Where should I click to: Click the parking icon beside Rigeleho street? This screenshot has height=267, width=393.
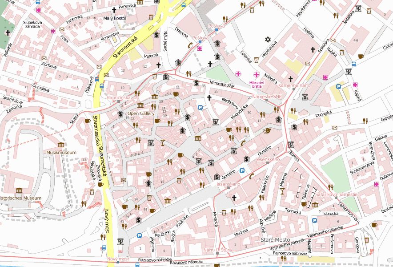139,236
